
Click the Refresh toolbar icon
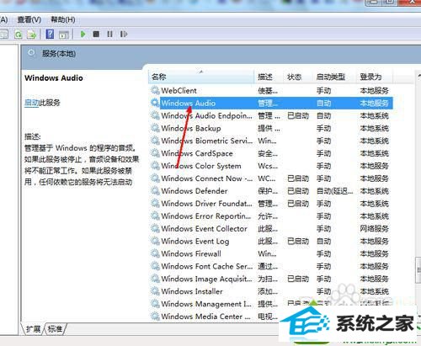tap(19, 35)
